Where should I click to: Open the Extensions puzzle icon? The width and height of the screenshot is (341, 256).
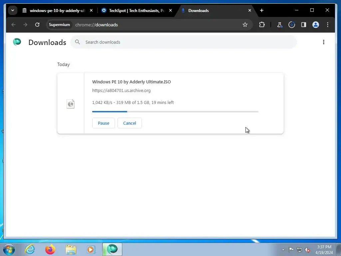click(262, 25)
